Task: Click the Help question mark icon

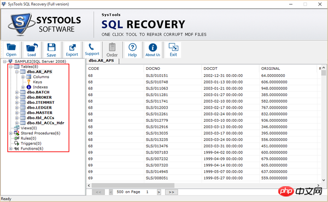Action: pos(132,50)
